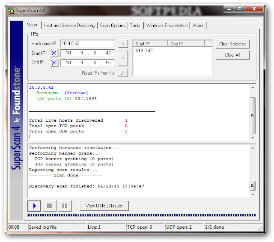Click the SuperScan app icon in the title bar
The image size is (274, 242).
pos(11,10)
